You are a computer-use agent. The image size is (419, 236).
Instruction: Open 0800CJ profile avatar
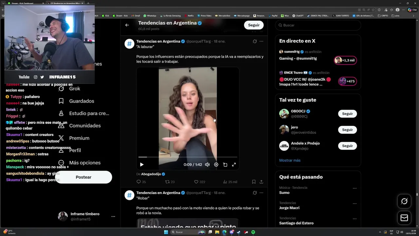click(x=284, y=114)
